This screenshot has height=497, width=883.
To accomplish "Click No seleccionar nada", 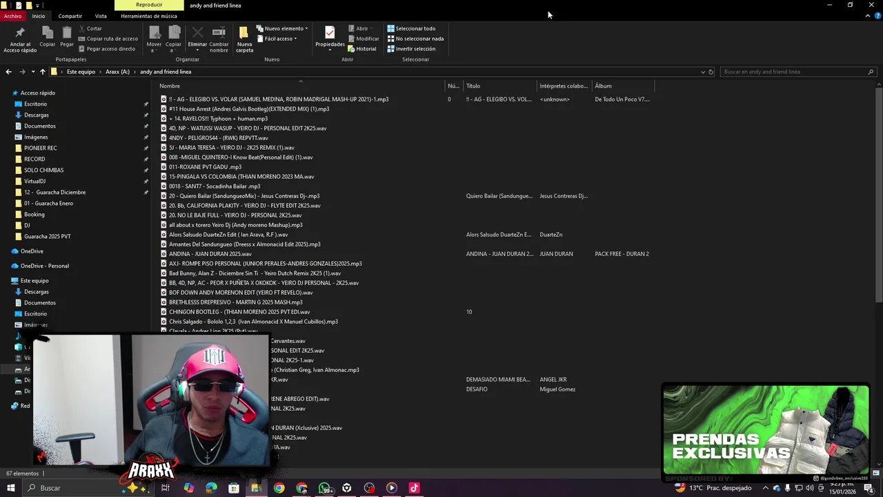I will pos(415,39).
